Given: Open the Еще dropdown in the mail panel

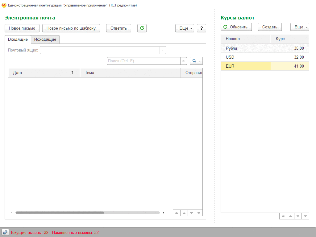Looking at the screenshot, I should pos(185,28).
